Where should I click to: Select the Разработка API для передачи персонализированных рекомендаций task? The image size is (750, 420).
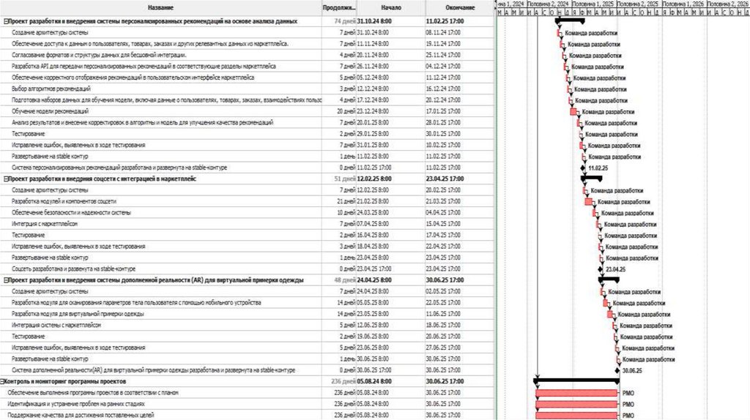(144, 67)
